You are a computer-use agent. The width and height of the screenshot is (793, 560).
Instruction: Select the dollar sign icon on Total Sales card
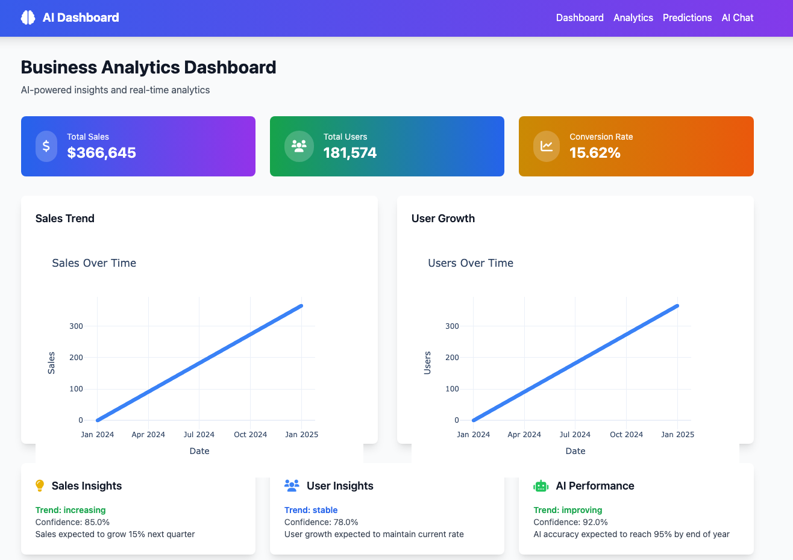coord(46,146)
